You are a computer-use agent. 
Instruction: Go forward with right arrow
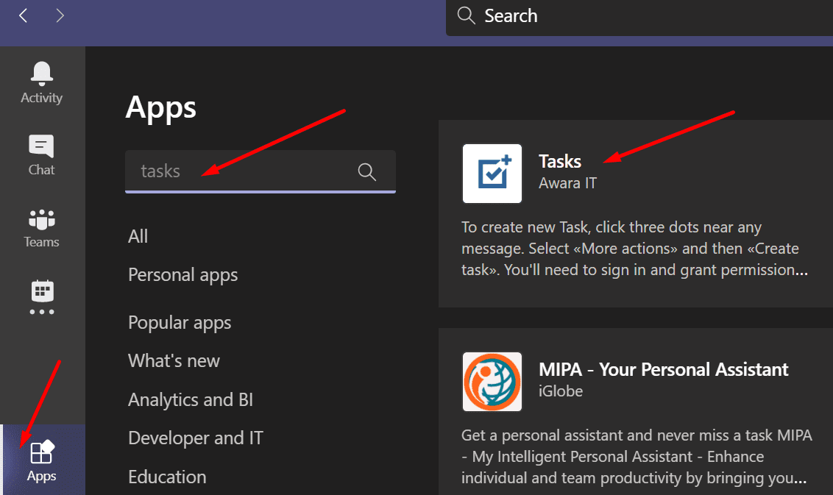point(60,15)
